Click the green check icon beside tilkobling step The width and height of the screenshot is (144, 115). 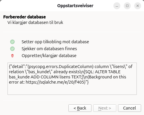pyautogui.click(x=12, y=42)
